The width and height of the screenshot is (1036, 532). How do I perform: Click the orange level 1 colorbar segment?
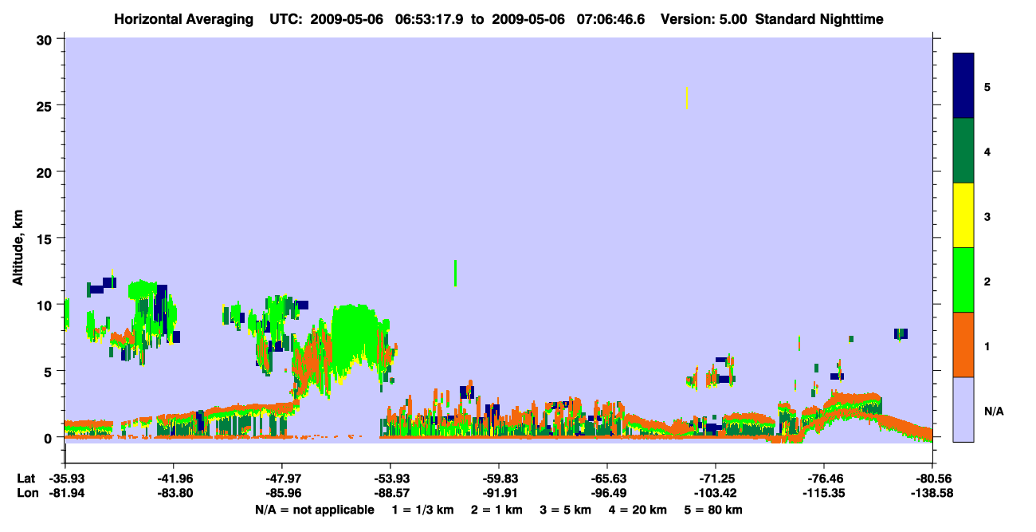(963, 345)
